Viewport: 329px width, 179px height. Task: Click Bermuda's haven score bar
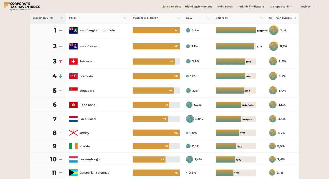[156, 76]
